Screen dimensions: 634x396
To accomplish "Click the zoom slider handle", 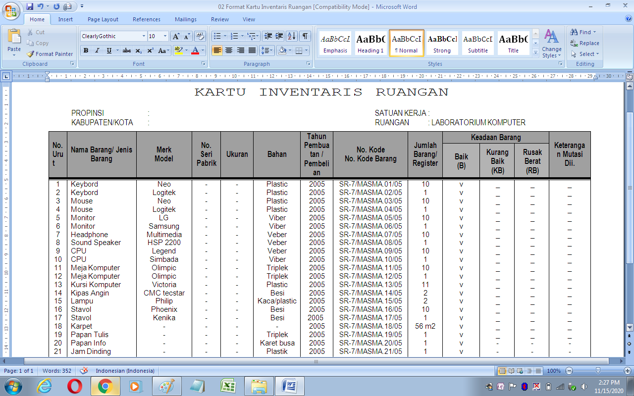I will coord(598,371).
